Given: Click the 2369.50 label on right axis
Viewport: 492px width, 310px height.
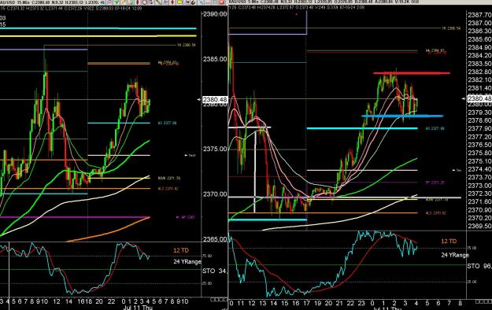Looking at the screenshot, I should [x=479, y=226].
